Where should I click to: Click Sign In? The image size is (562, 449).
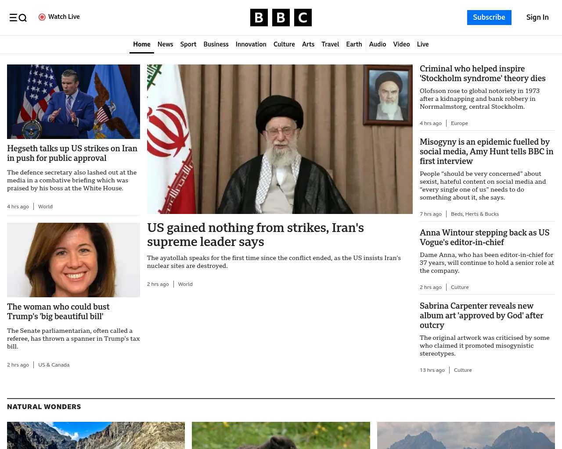(x=537, y=18)
